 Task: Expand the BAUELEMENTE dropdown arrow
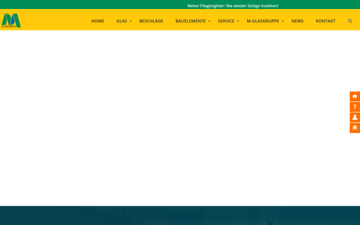(209, 21)
